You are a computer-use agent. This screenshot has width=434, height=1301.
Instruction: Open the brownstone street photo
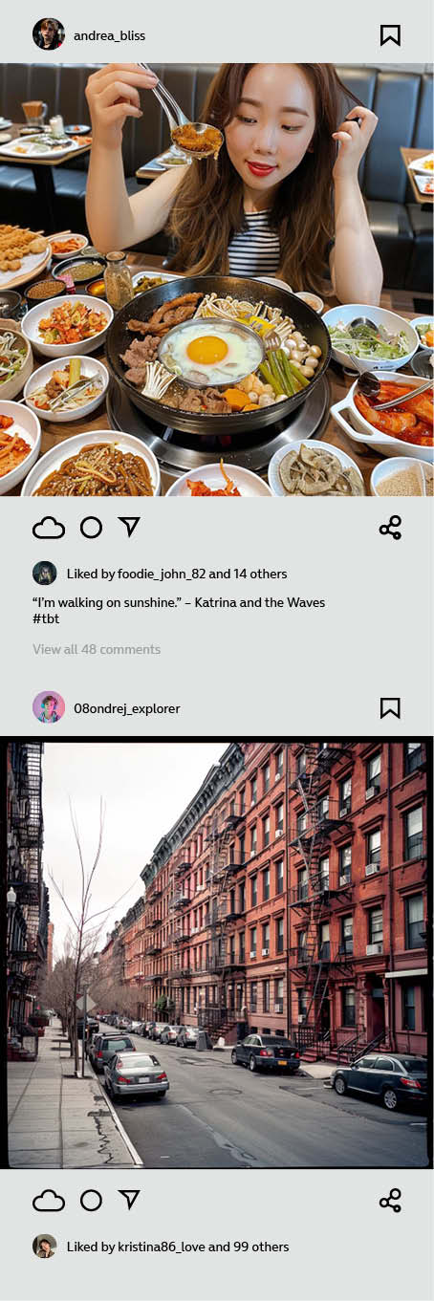[217, 953]
